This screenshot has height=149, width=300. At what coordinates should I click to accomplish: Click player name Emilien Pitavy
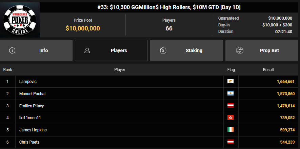tap(32, 106)
